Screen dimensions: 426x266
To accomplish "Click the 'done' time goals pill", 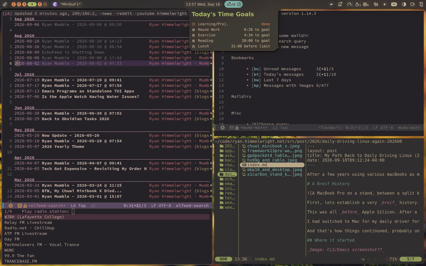I will 234,4.
